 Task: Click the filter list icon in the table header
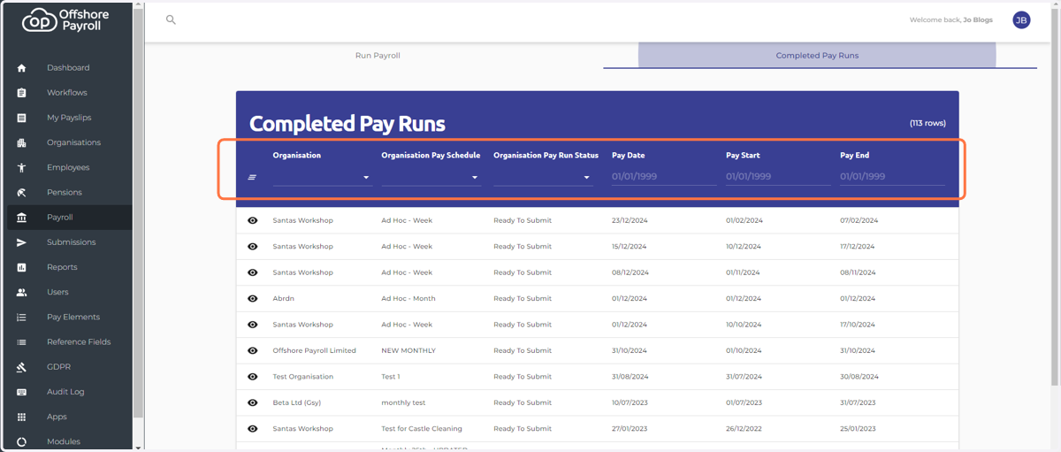[252, 177]
